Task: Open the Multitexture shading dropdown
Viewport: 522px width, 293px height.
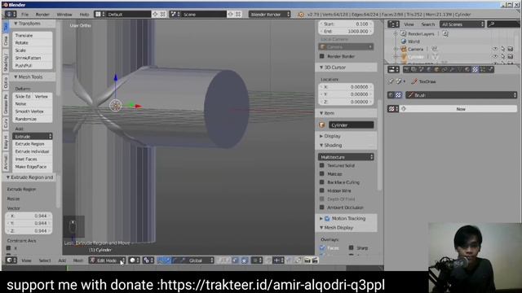Action: tap(346, 157)
